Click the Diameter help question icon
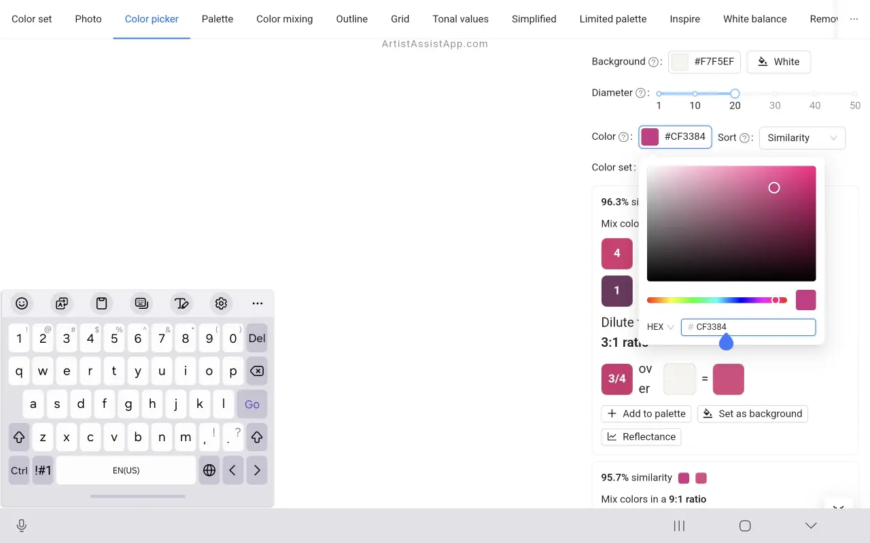 (x=640, y=93)
